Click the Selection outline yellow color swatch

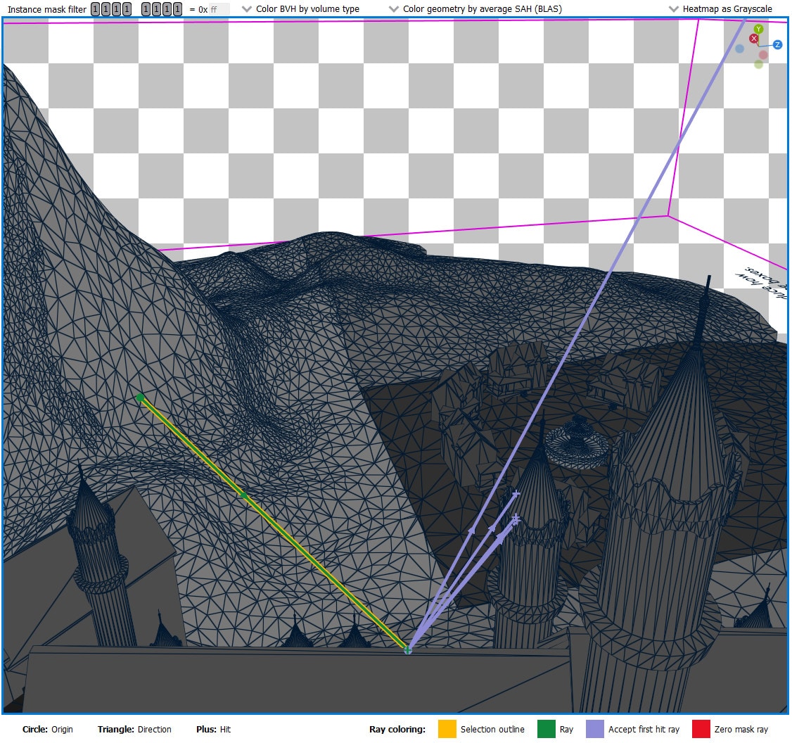tap(447, 730)
